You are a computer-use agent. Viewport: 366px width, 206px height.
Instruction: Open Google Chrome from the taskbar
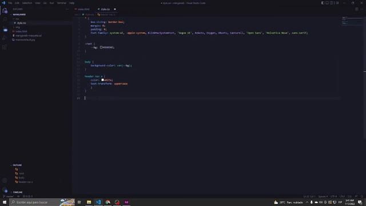coord(108,202)
